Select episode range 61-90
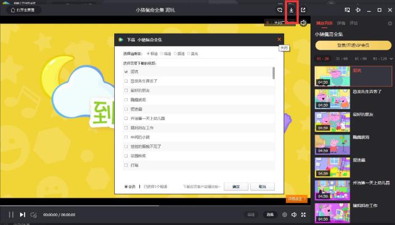The image size is (395, 225). tap(360, 59)
